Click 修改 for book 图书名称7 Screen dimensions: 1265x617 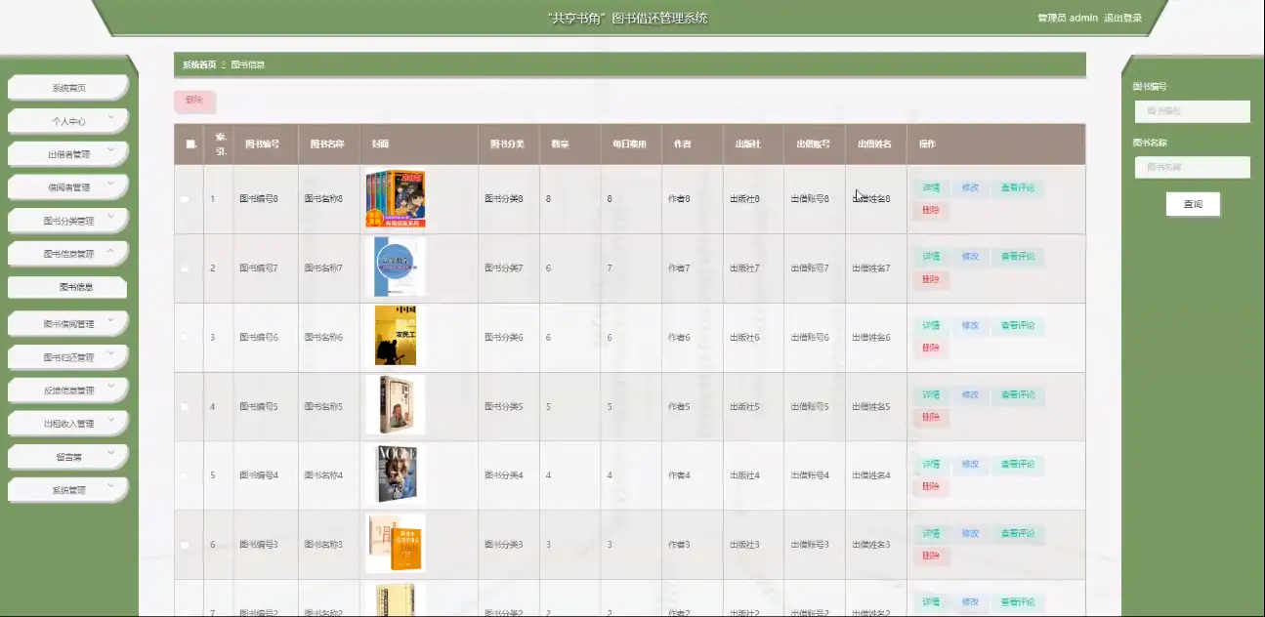click(x=968, y=256)
